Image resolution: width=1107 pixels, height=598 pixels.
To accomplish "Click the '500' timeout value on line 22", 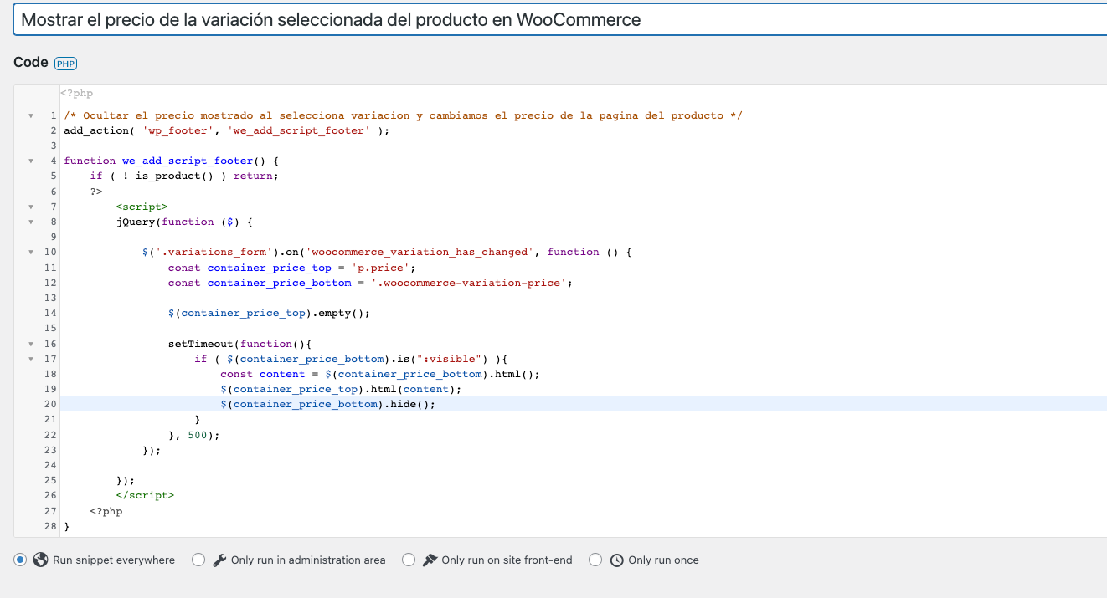I will (x=198, y=435).
